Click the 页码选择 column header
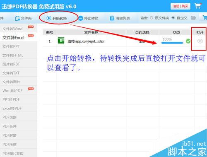Image resolution: width=207 pixels, height=157 pixels. (142, 32)
